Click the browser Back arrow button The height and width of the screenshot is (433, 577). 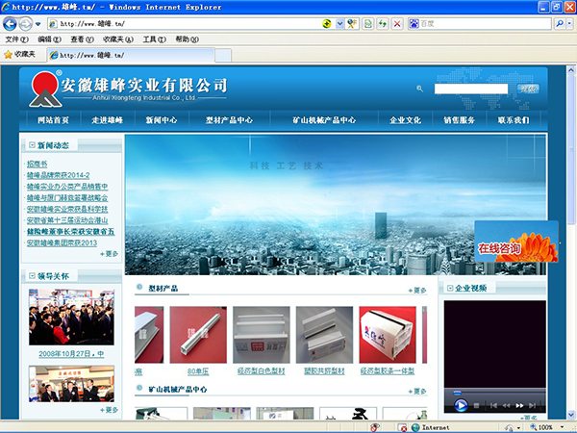[x=11, y=22]
